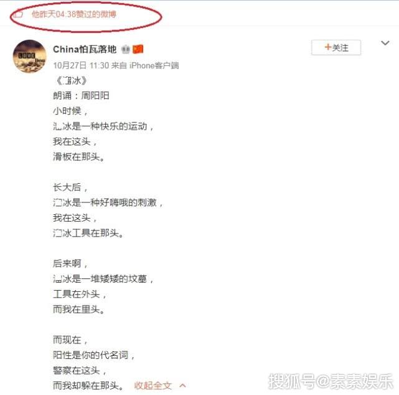Click the line 而我在里头。
Image resolution: width=399 pixels, height=395 pixels.
pos(79,309)
